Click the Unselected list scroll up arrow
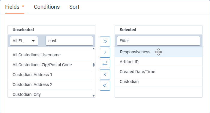The width and height of the screenshot is (210, 113). coord(94,49)
